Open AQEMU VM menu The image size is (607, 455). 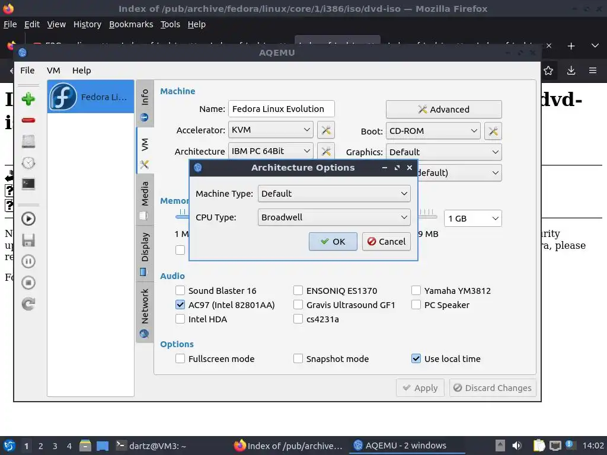click(53, 71)
